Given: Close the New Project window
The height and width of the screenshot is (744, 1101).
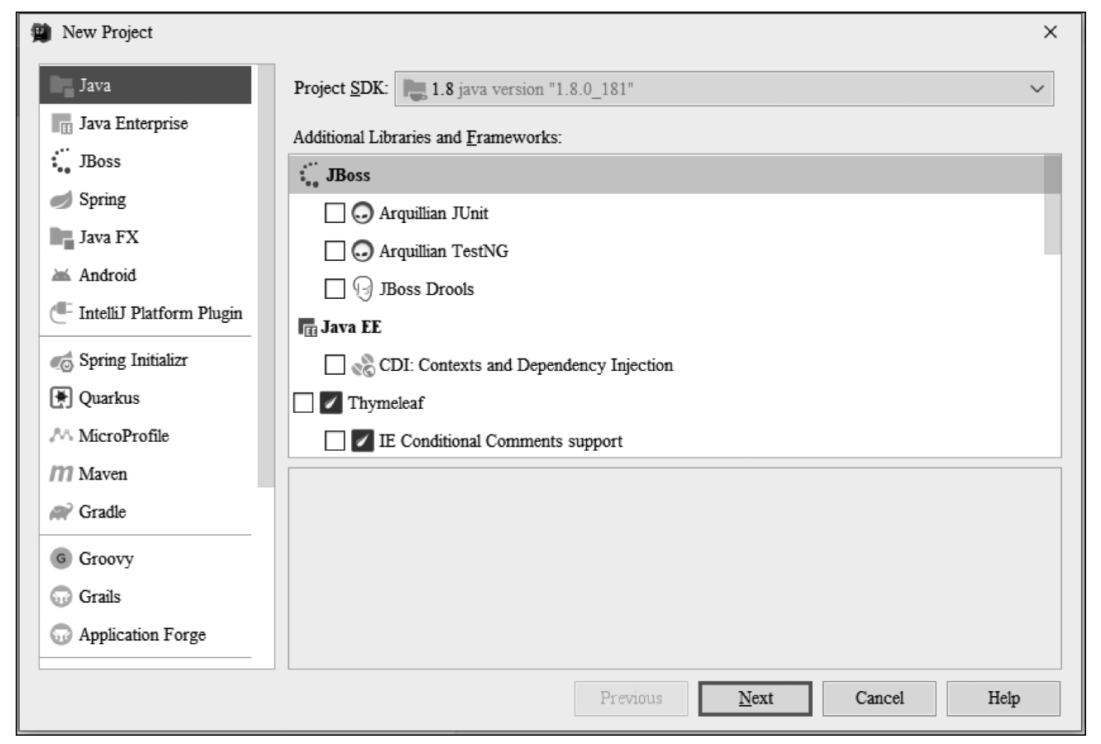Looking at the screenshot, I should (1050, 32).
